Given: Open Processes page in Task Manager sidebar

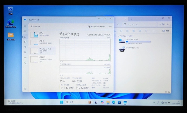Looking at the screenshot, I should [25, 31].
